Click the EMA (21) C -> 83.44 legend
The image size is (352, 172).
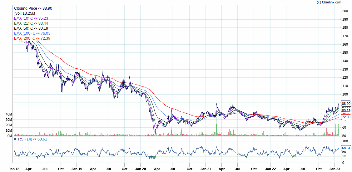[31, 23]
